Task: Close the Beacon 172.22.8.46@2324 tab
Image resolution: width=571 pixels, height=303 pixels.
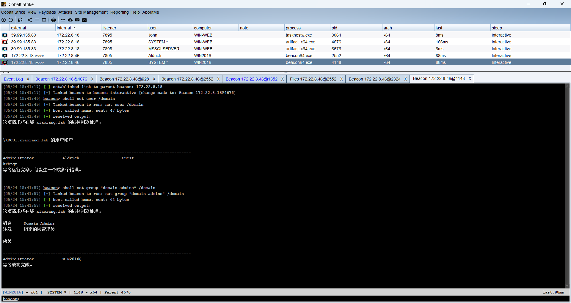Action: [x=406, y=79]
